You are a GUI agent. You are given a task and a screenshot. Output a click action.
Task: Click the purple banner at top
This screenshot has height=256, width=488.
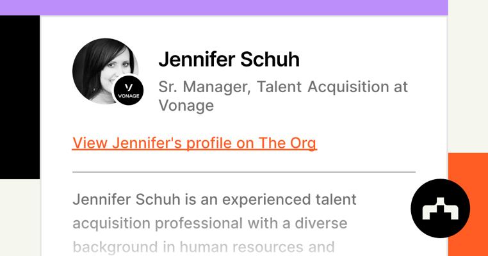click(x=224, y=7)
